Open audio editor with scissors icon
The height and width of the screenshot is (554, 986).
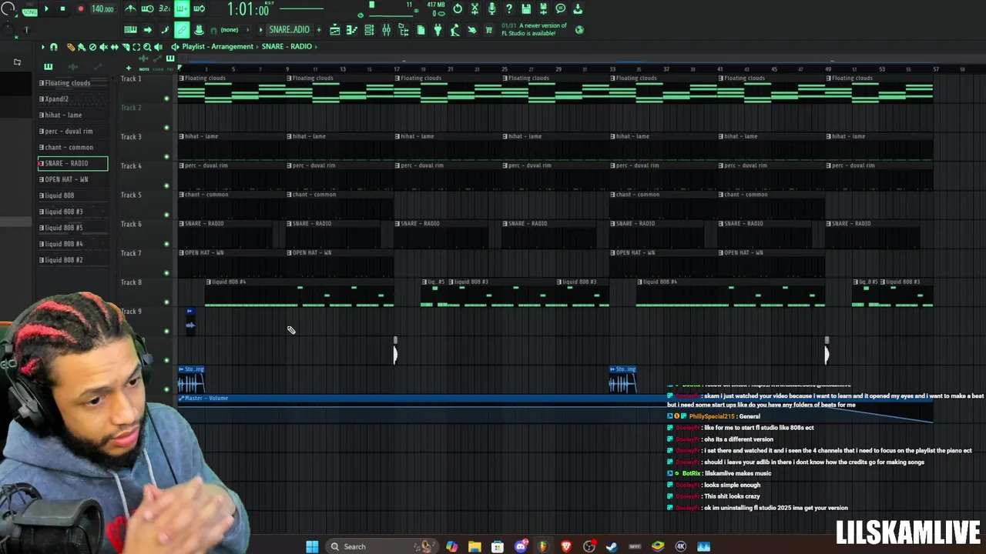point(475,8)
